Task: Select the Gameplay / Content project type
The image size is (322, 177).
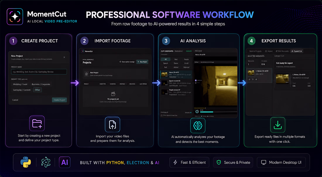Action: (22, 90)
